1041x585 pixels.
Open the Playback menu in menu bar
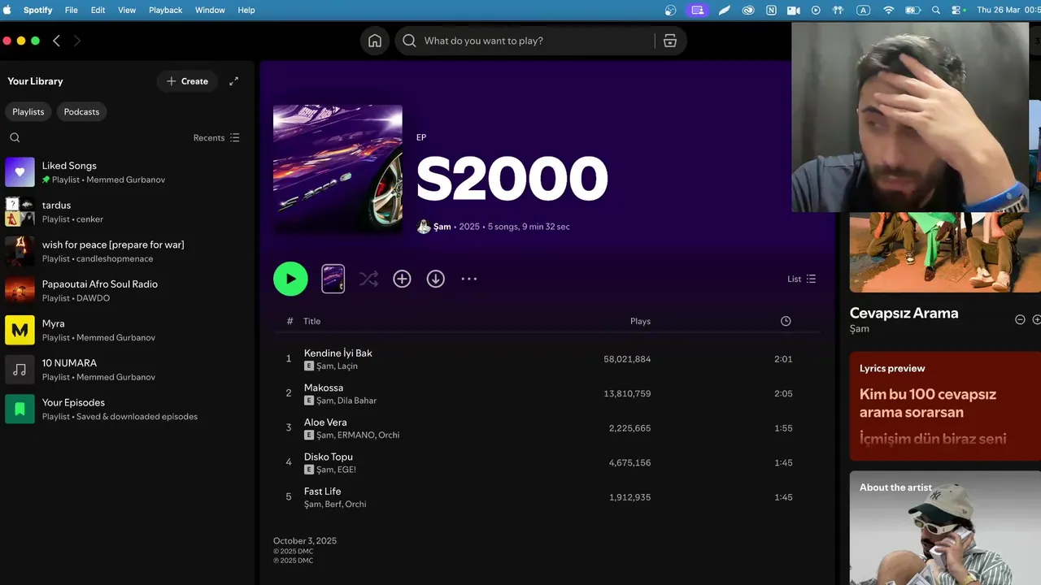[x=165, y=10]
